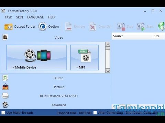165x123 pixels.
Task: Click the Option gear icon
Action: 43,26
